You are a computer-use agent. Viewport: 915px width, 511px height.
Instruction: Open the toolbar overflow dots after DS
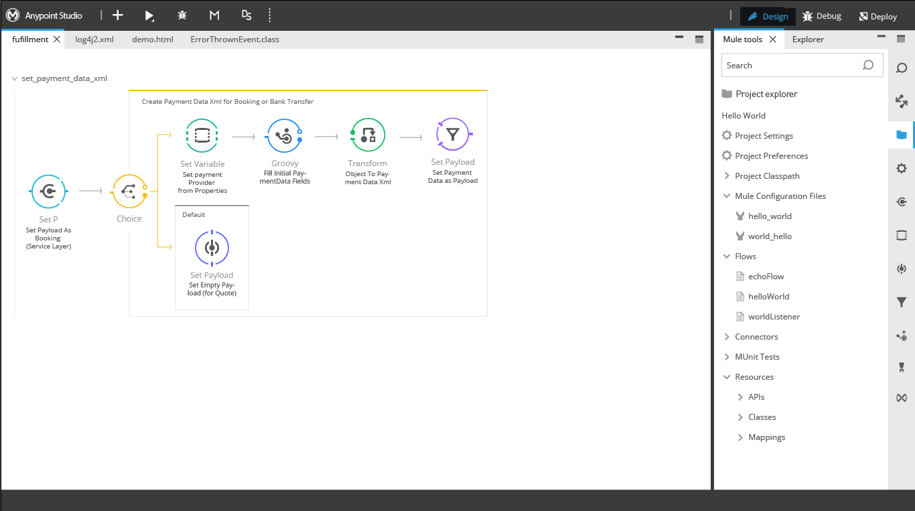click(269, 15)
